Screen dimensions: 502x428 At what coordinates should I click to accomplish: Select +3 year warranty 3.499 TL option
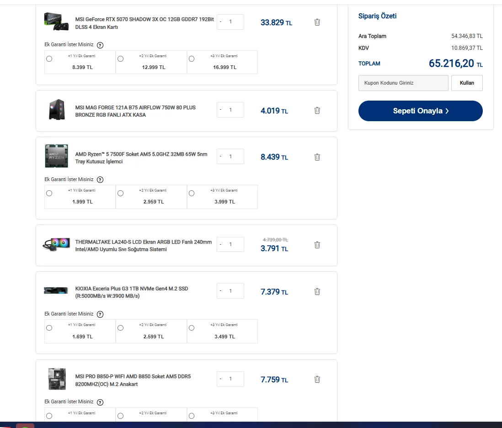pos(192,328)
